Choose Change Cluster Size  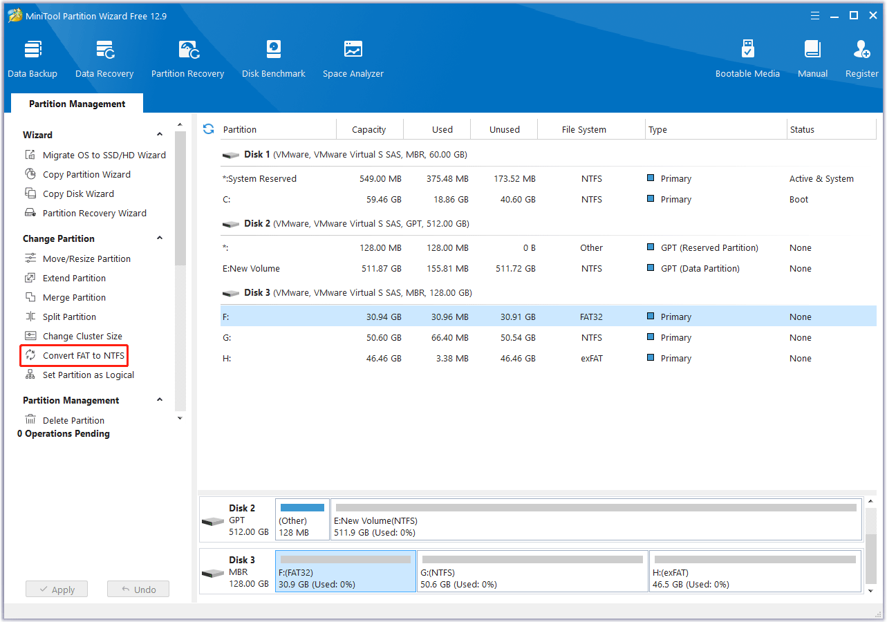point(73,336)
